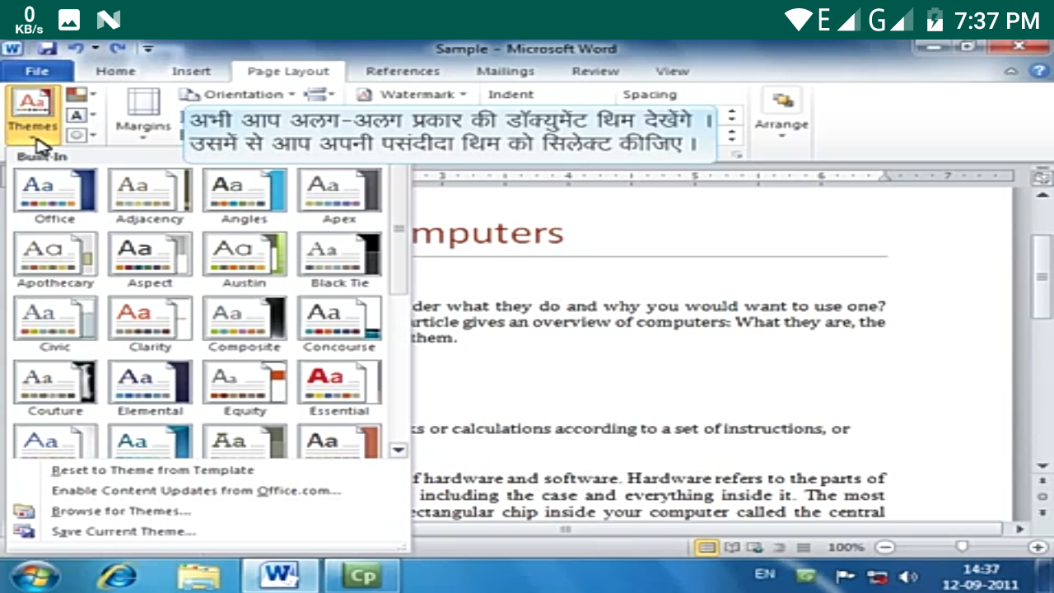Switch to the Review tab
The width and height of the screenshot is (1054, 593).
(595, 72)
